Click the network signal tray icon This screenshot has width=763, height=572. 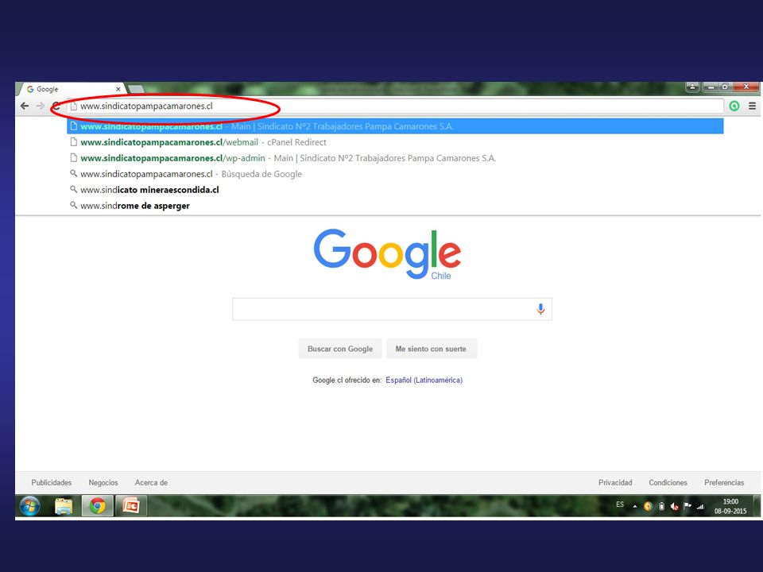(700, 506)
